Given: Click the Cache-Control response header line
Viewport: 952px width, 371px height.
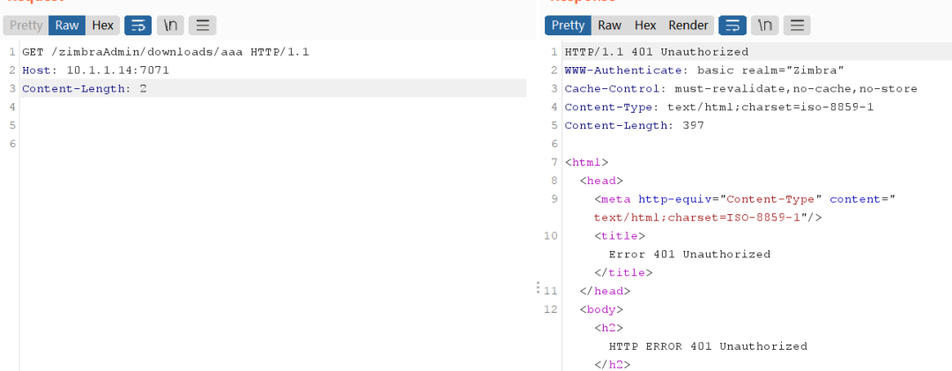Looking at the screenshot, I should click(740, 89).
